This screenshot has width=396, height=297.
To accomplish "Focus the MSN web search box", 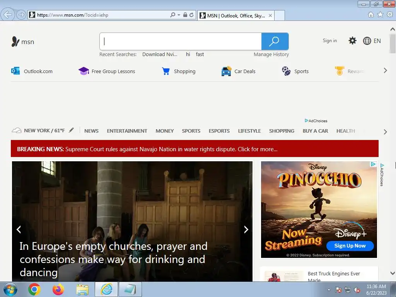I will point(181,41).
